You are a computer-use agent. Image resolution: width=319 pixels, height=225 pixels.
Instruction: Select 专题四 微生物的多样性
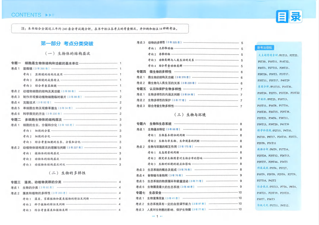pos(154,71)
